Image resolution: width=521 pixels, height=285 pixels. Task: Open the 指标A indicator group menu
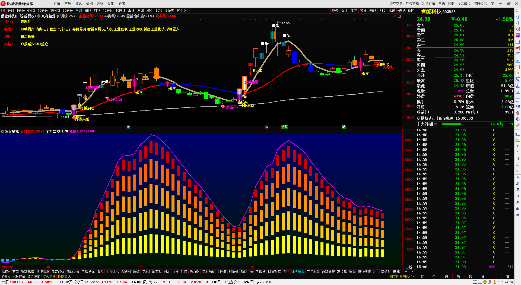tap(6, 272)
